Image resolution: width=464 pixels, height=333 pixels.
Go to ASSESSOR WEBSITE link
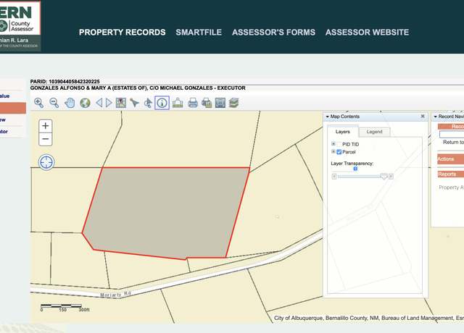coord(368,32)
